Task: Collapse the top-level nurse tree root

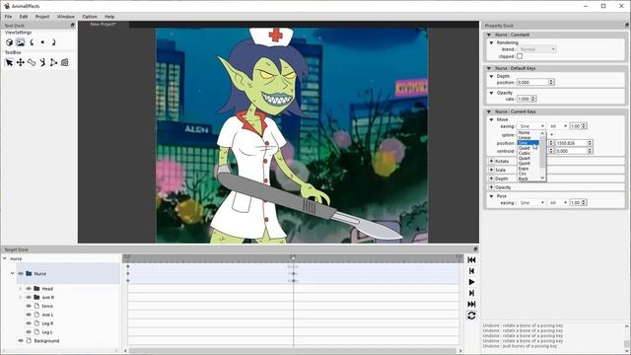Action: (4, 258)
